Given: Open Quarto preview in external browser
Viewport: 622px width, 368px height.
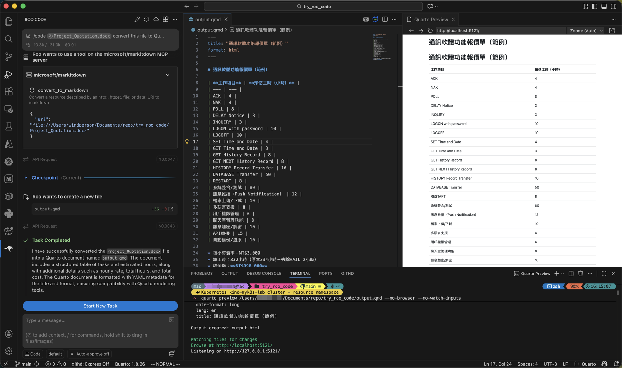Looking at the screenshot, I should point(612,30).
